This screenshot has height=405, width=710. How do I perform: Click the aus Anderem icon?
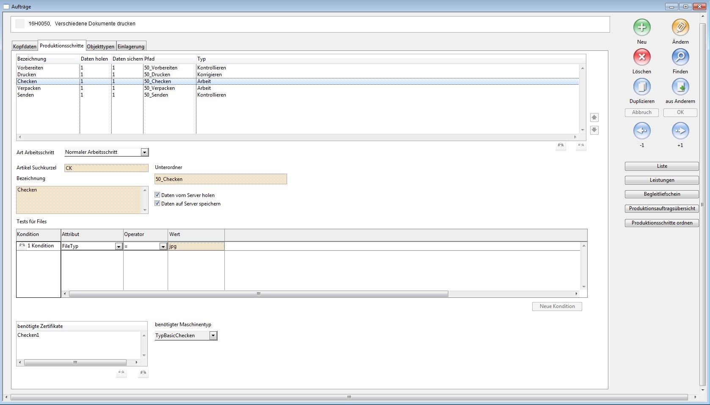680,87
